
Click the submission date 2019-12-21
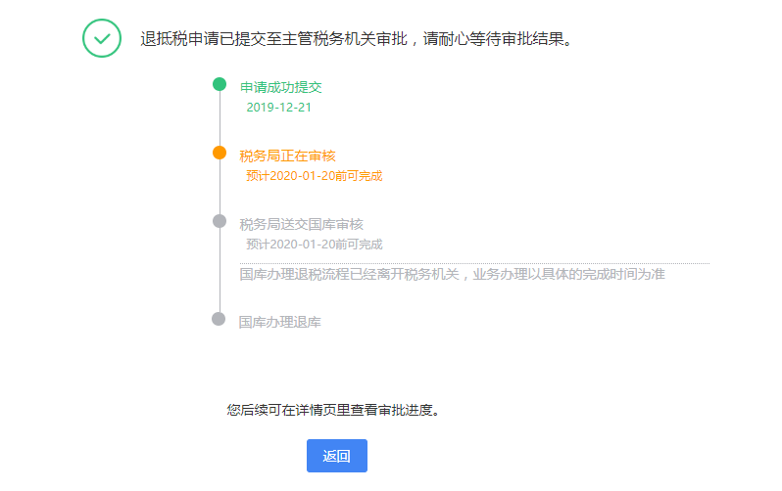[x=278, y=107]
